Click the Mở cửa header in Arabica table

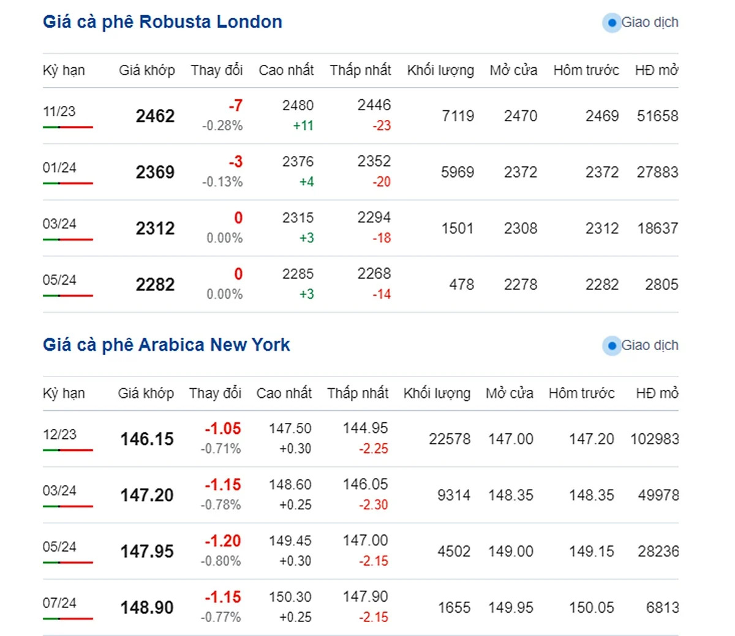coord(510,393)
